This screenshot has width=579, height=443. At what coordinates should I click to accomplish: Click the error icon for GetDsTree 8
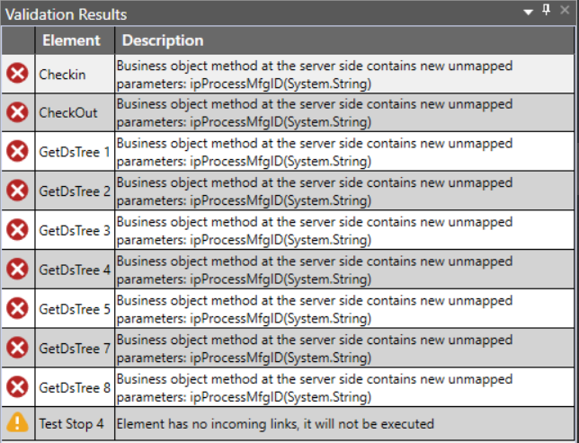coord(17,387)
